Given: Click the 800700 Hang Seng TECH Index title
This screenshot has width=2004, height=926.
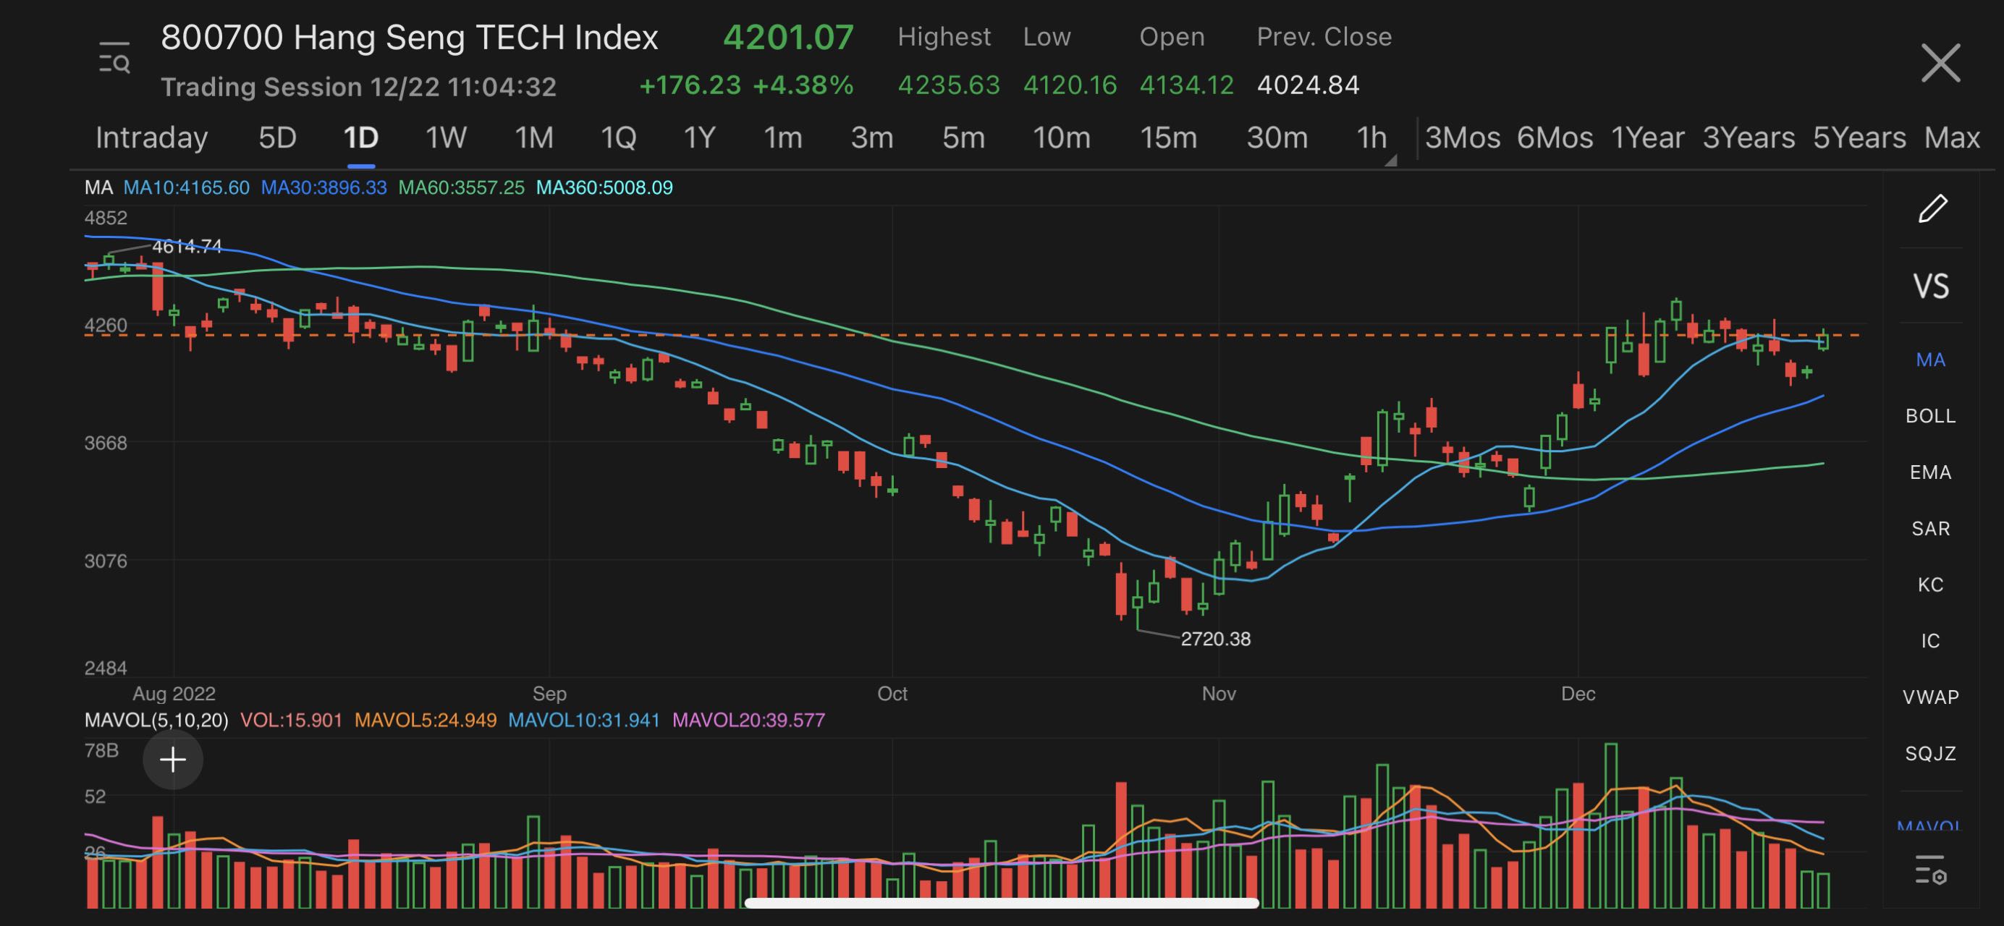Looking at the screenshot, I should point(409,38).
